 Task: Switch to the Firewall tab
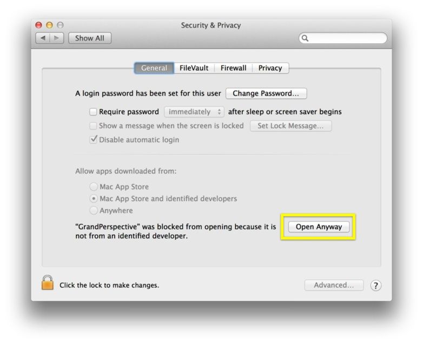233,68
